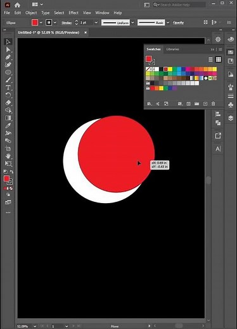The height and width of the screenshot is (329, 237).
Task: Pick the white swatch in Swatches
Action: 157,69
